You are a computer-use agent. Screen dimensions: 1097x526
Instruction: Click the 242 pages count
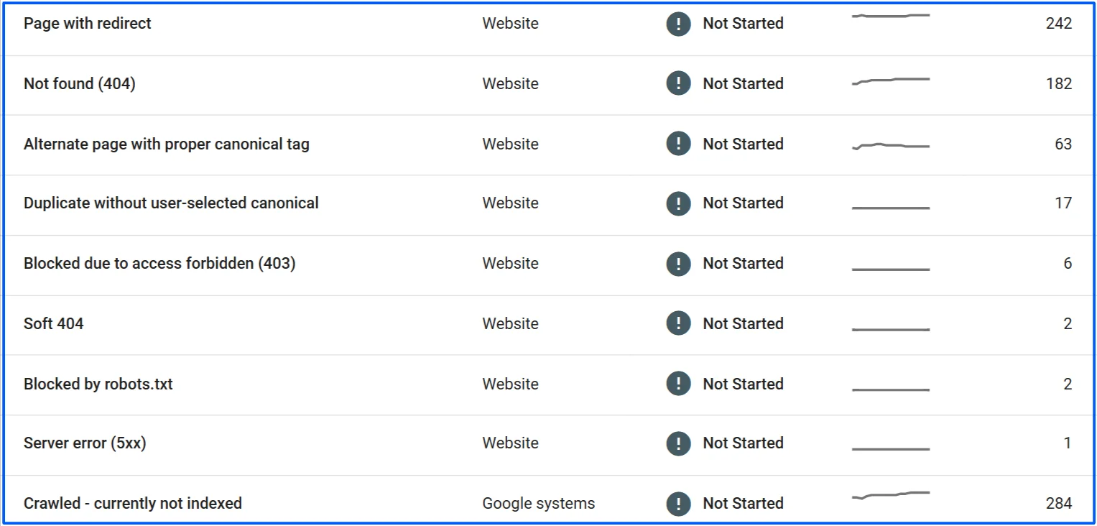[x=1058, y=24]
